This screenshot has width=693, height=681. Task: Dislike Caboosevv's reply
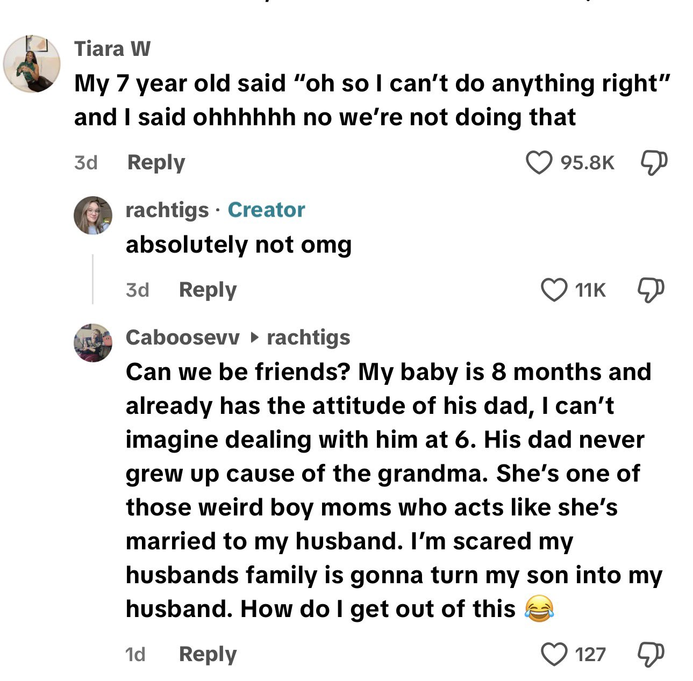click(651, 654)
